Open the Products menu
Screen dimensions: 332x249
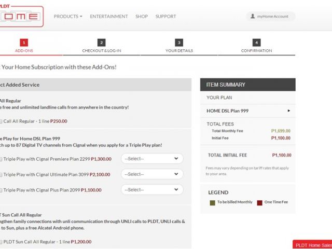pos(67,17)
